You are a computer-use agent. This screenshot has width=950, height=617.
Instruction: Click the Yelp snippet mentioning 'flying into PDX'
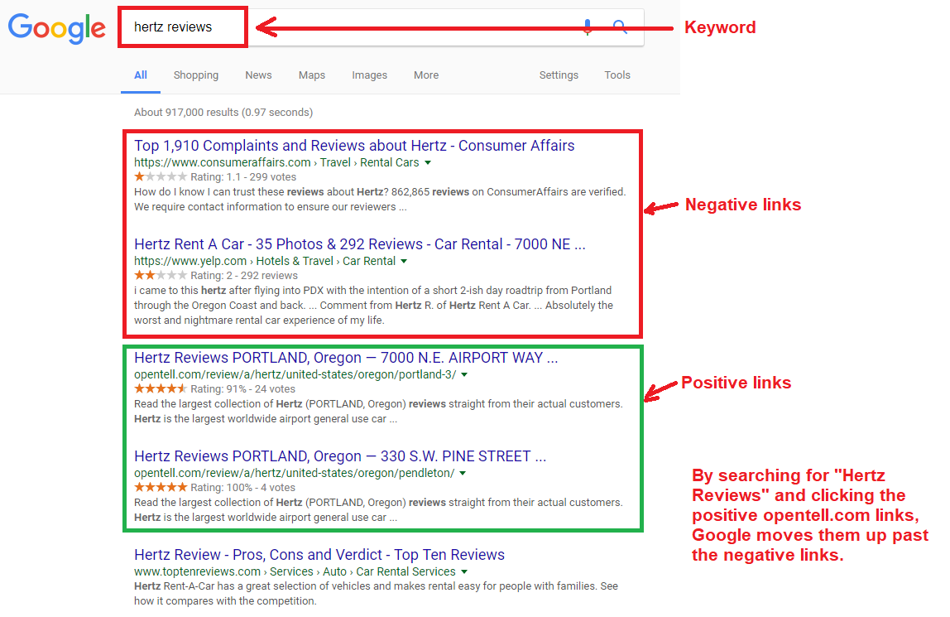coord(373,306)
